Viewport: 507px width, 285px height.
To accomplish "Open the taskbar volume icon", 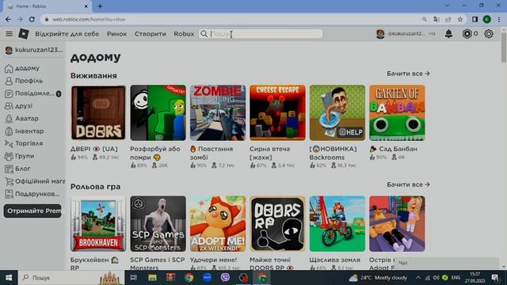I will click(436, 278).
